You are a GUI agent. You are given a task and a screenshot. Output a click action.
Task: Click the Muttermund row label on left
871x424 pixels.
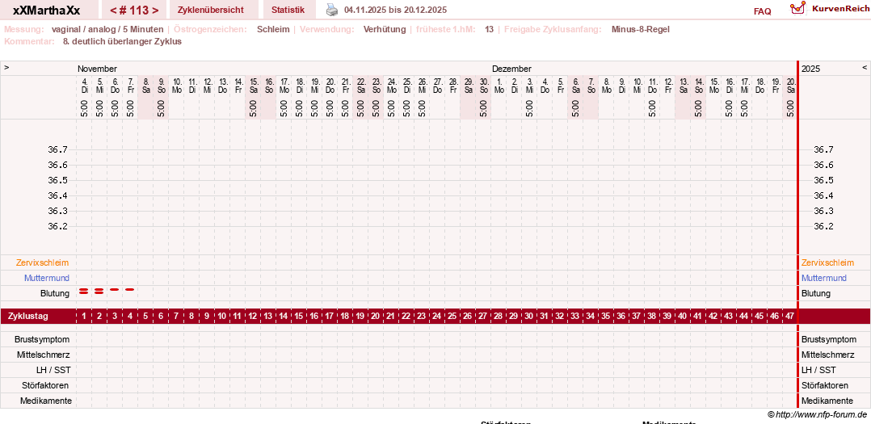coord(47,278)
